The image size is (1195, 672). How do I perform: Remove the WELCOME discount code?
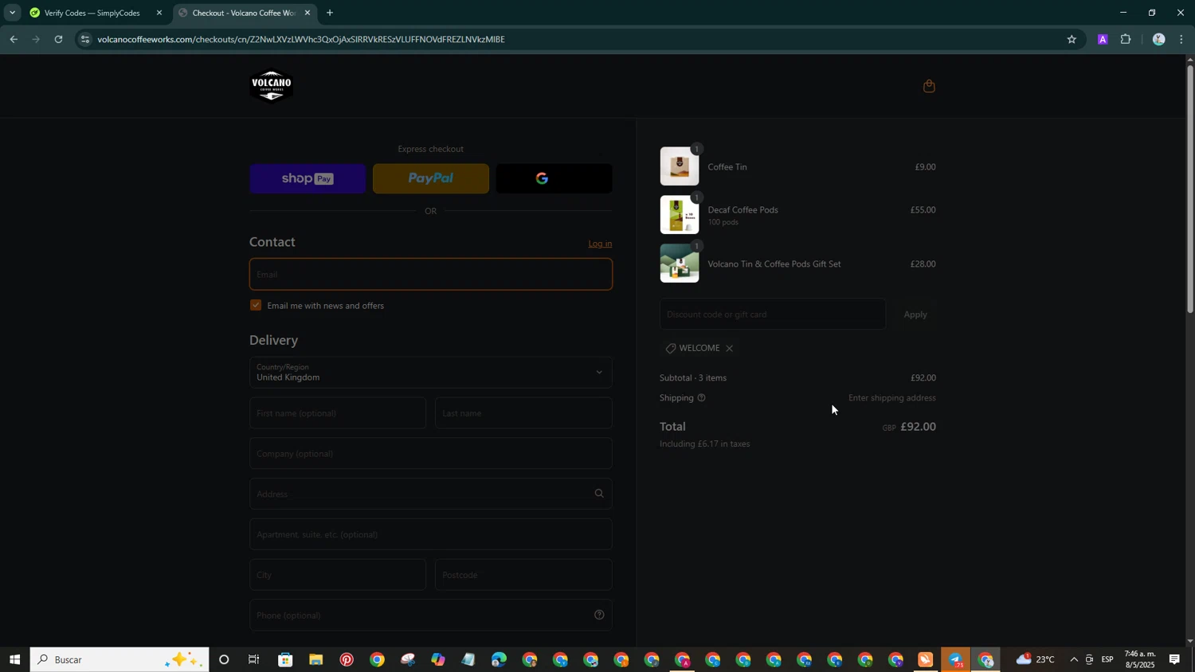(x=729, y=348)
